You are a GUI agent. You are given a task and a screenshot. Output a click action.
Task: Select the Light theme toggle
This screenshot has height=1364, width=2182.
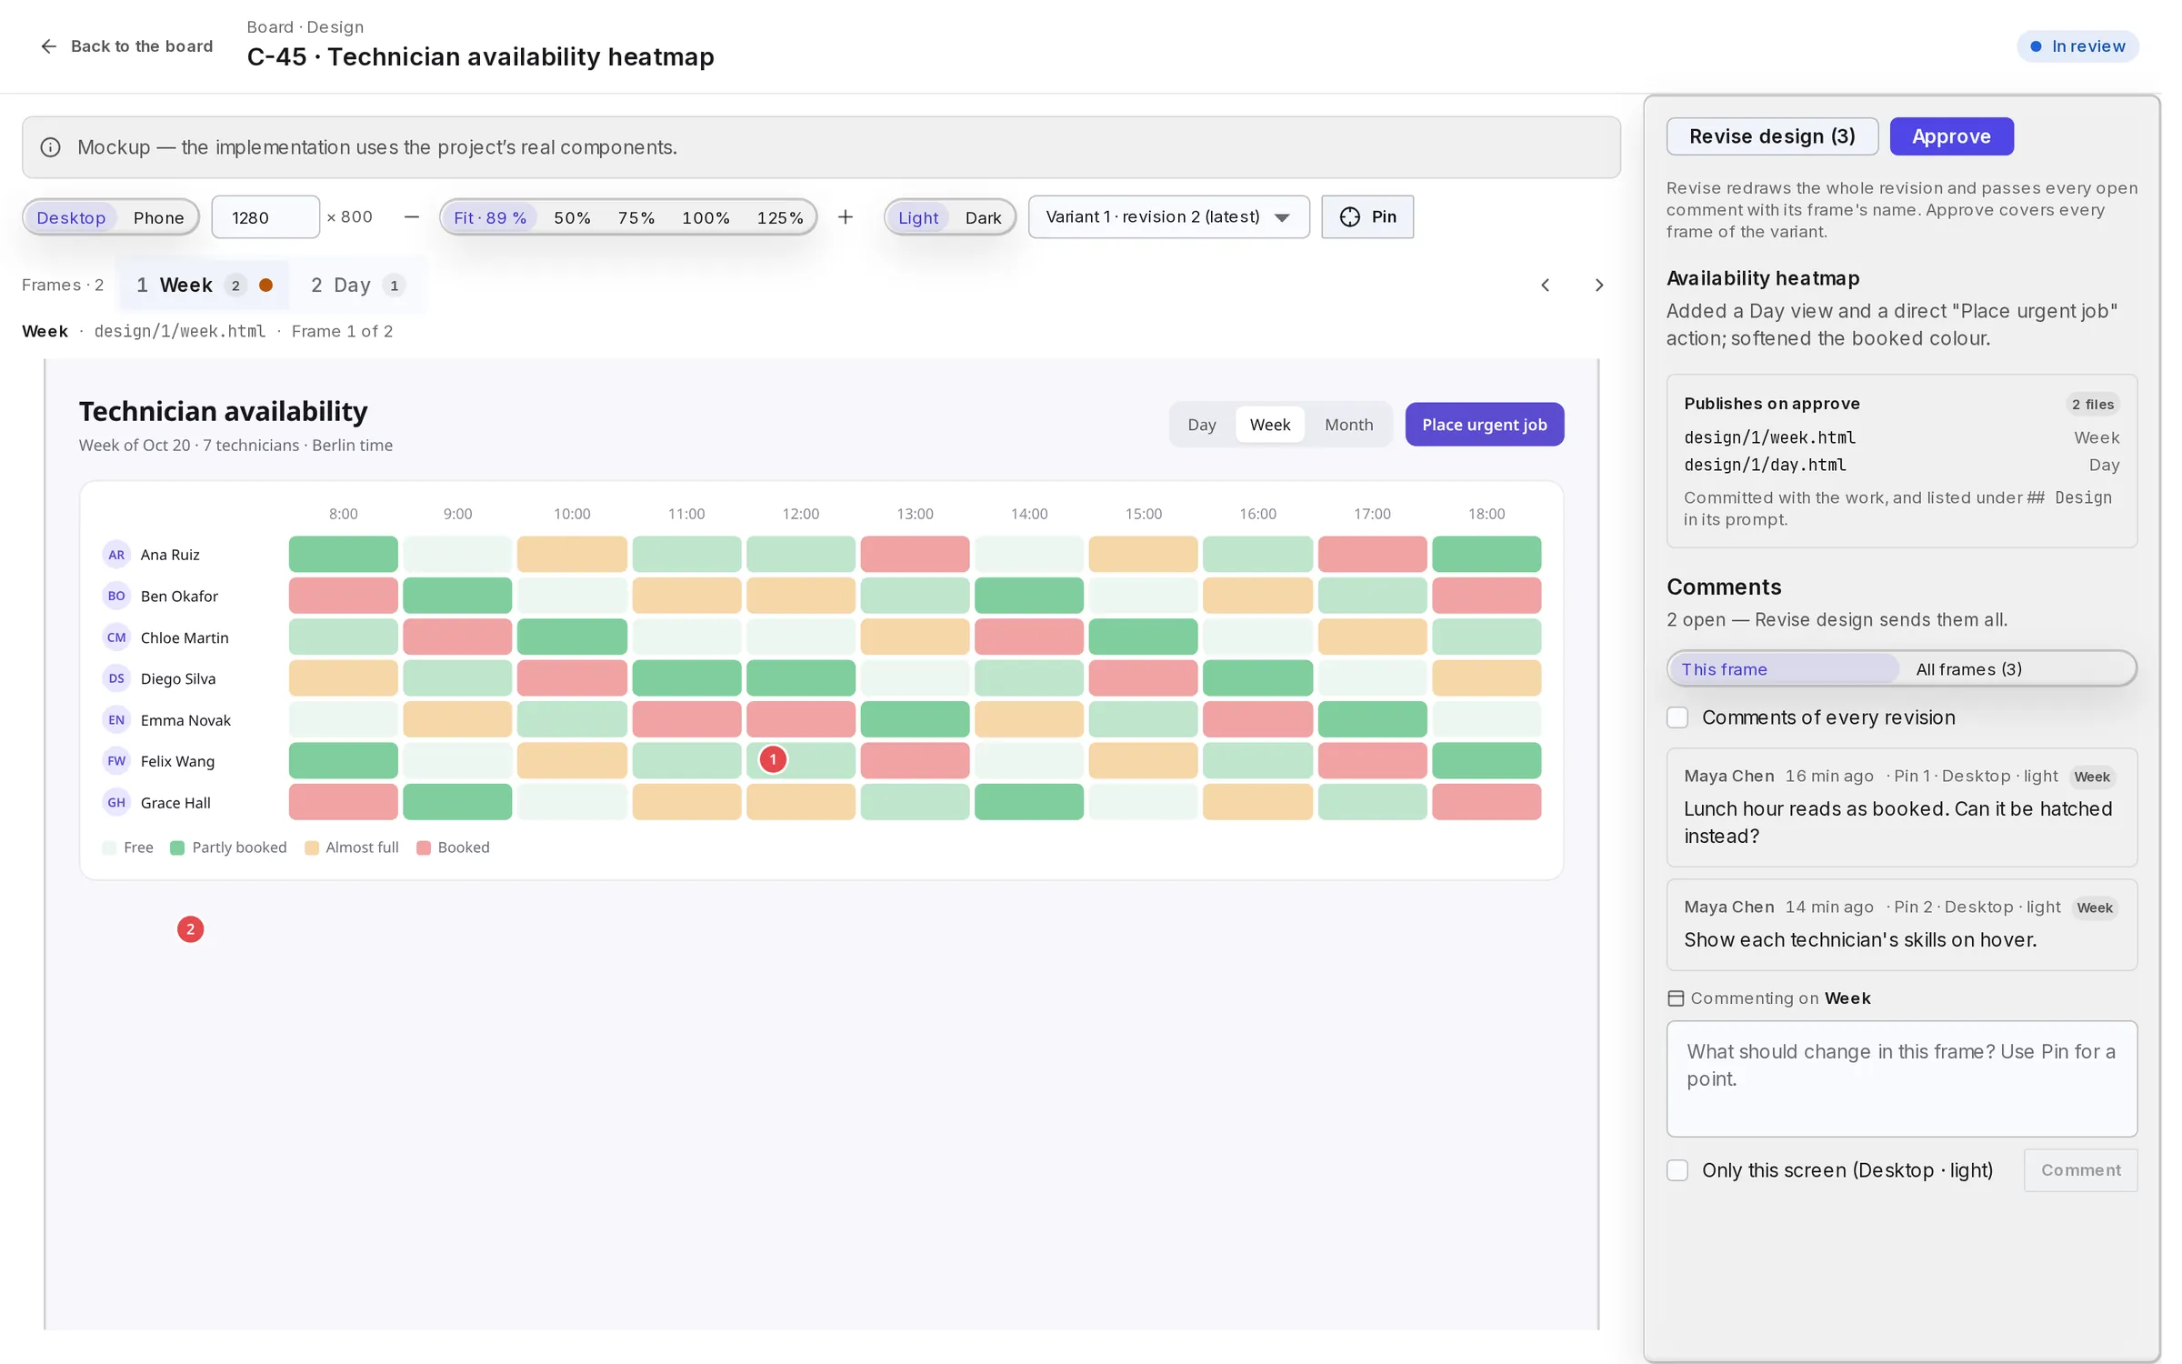point(918,217)
